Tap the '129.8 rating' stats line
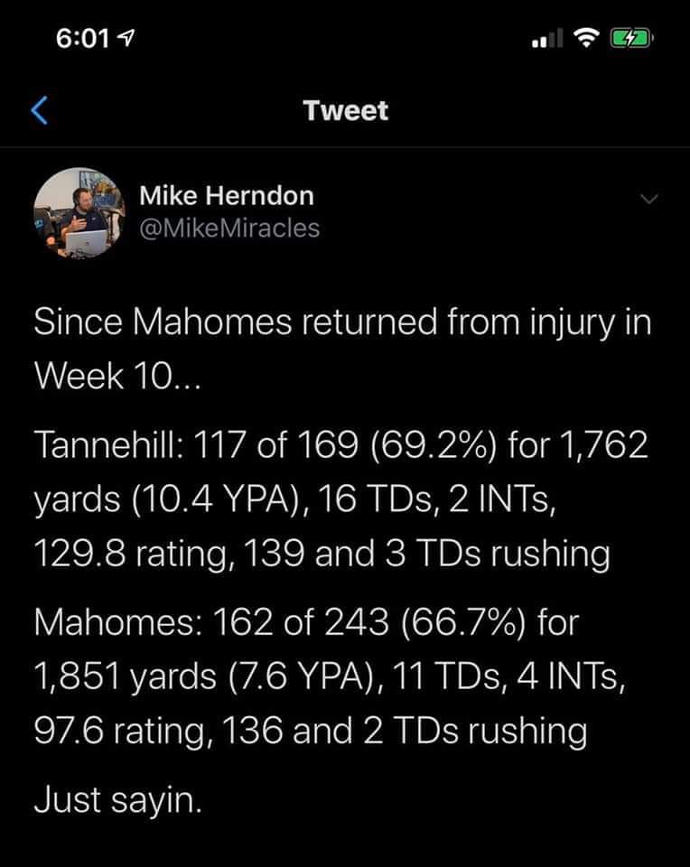This screenshot has height=867, width=690. 322,554
